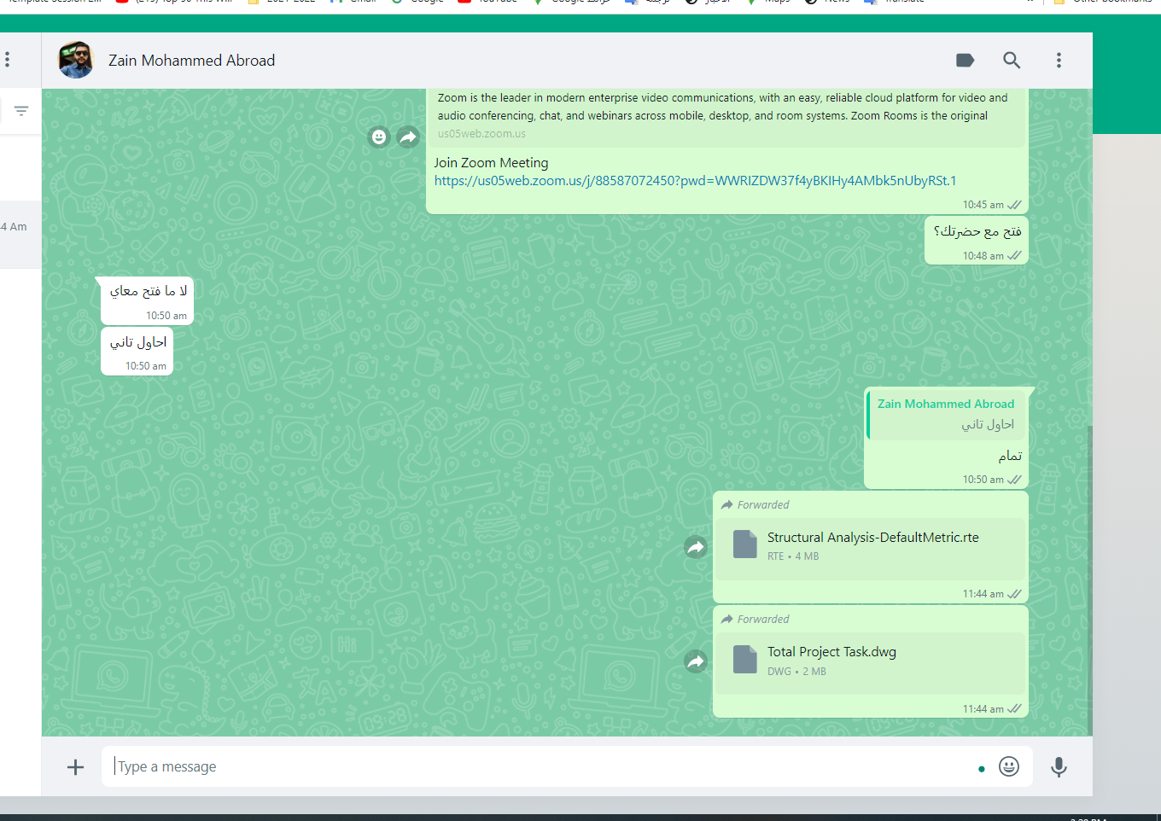Click the received 'احاول تاني' message bubble
1161x821 pixels.
pos(137,351)
